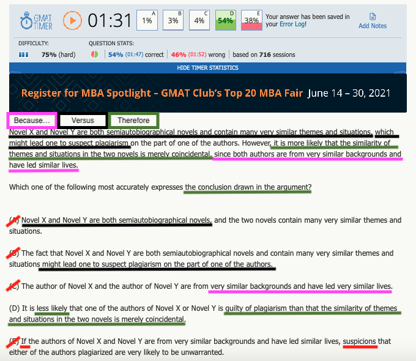Select answer box A showing 1%
Screen dimensions: 416x361
click(147, 20)
